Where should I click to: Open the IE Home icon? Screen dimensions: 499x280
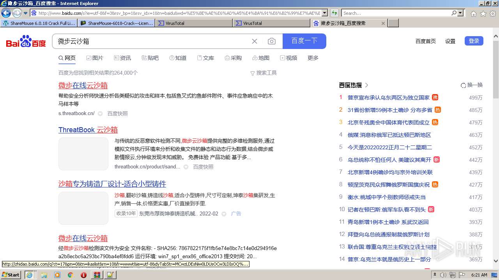[x=473, y=13]
